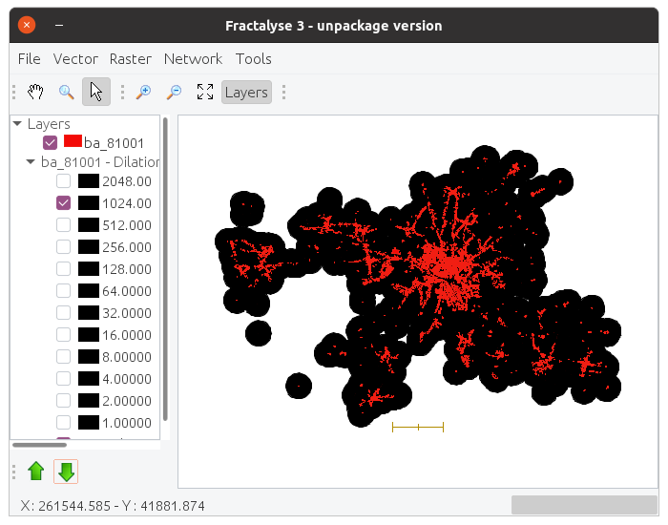Screen dimensions: 668x525
Task: Open the Raster menu
Action: click(131, 59)
